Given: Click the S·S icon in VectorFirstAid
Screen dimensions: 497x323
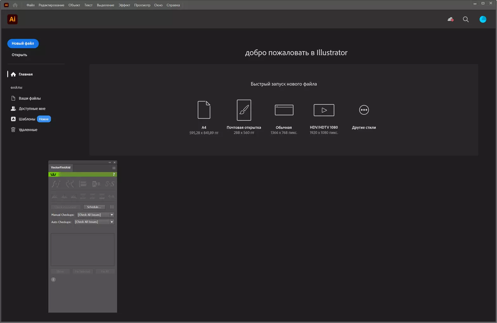Looking at the screenshot, I should pyautogui.click(x=110, y=184).
